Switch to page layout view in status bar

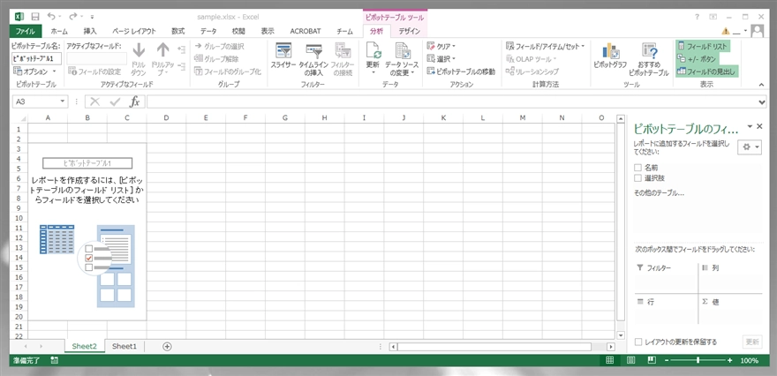tap(631, 360)
